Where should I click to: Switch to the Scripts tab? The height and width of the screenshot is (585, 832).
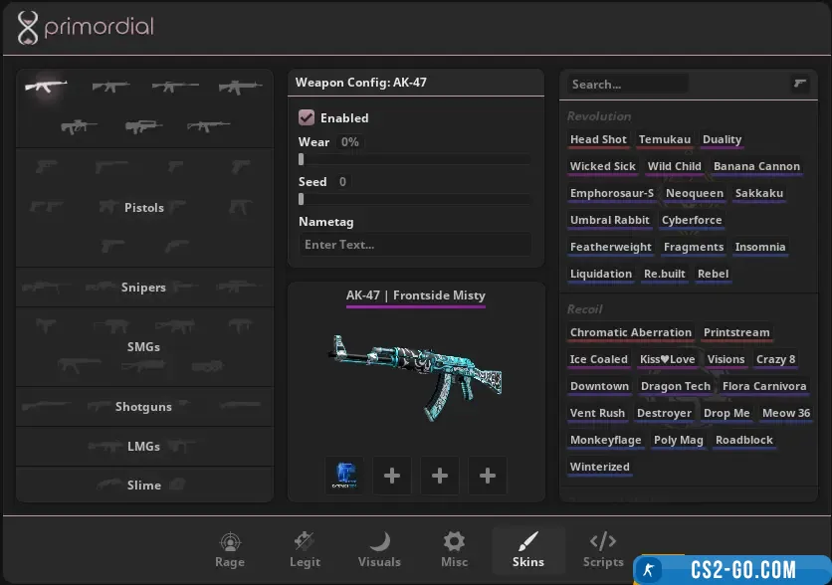(603, 549)
